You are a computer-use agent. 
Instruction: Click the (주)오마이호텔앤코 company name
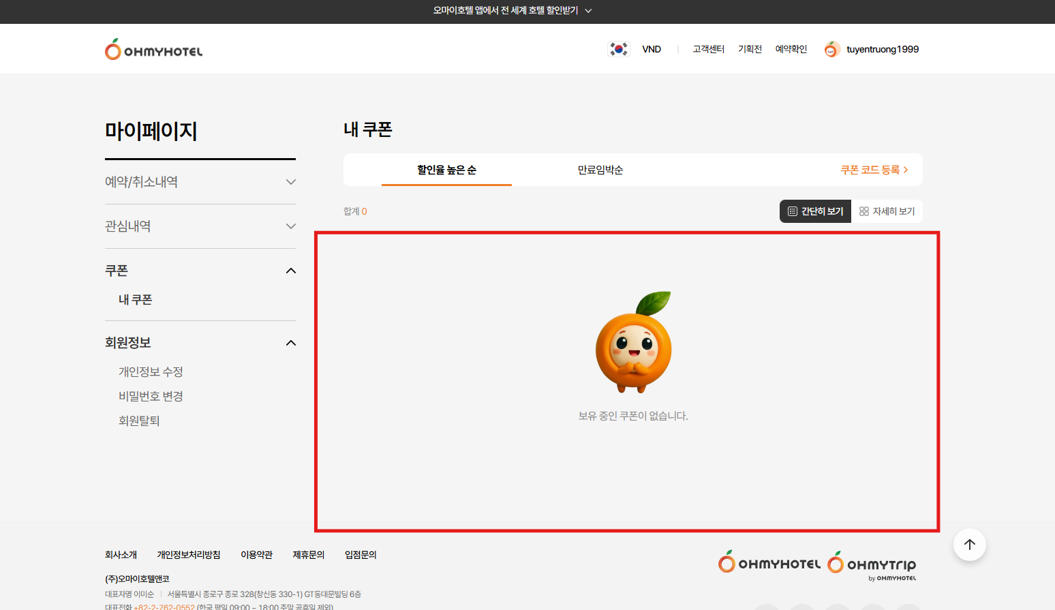[x=137, y=579]
